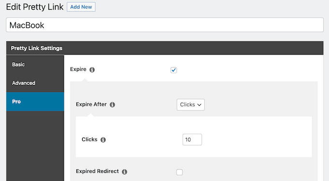Switch to the Advanced settings tab
The image size is (329, 181).
click(35, 83)
